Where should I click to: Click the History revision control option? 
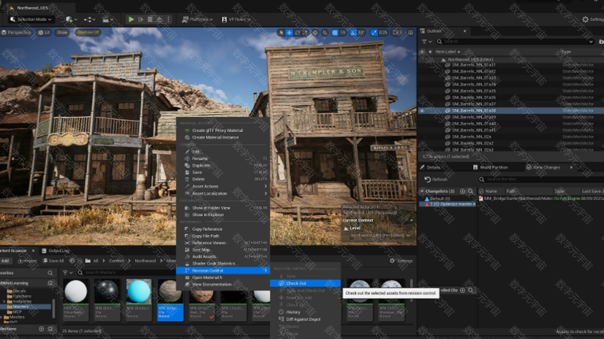click(293, 312)
